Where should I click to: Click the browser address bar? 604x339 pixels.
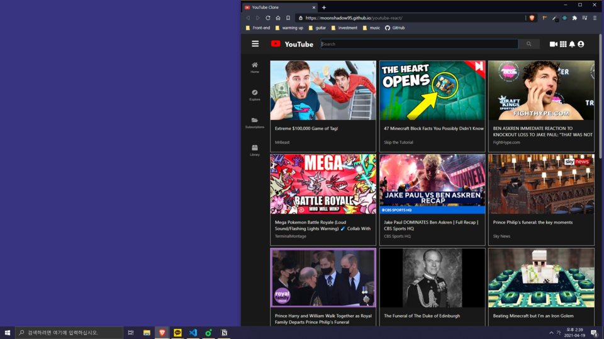point(410,18)
